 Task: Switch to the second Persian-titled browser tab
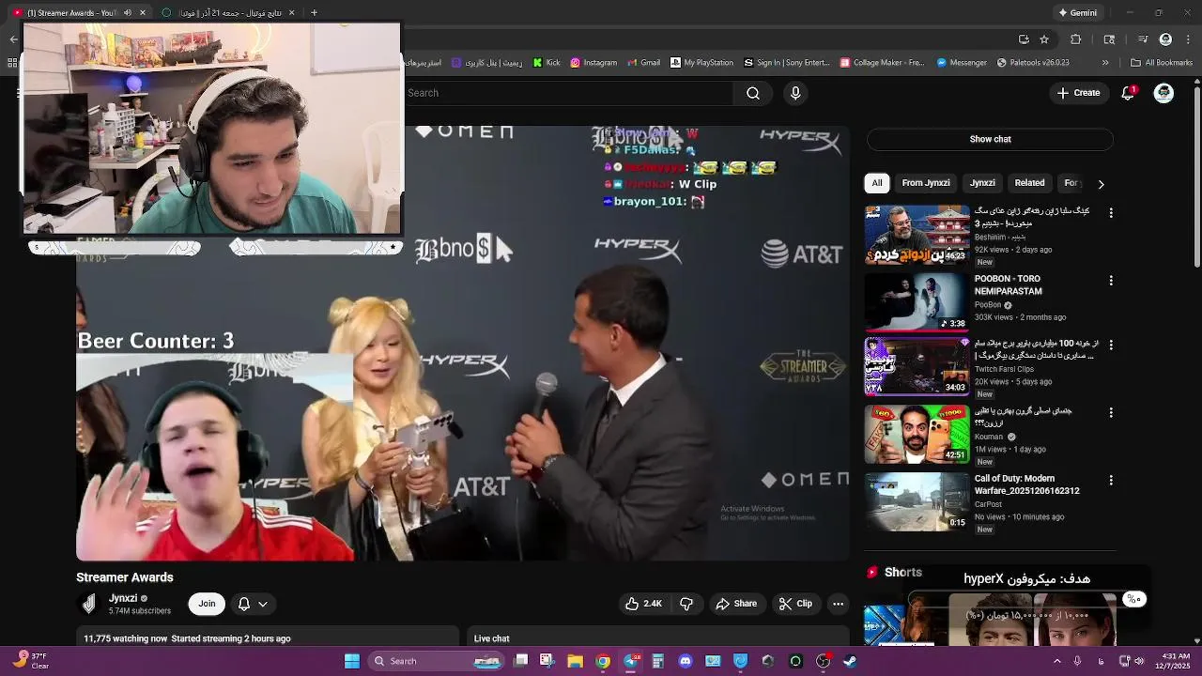(x=225, y=13)
